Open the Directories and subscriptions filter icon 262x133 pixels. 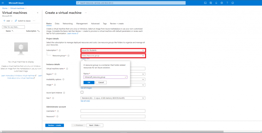pyautogui.click(x=211, y=3)
